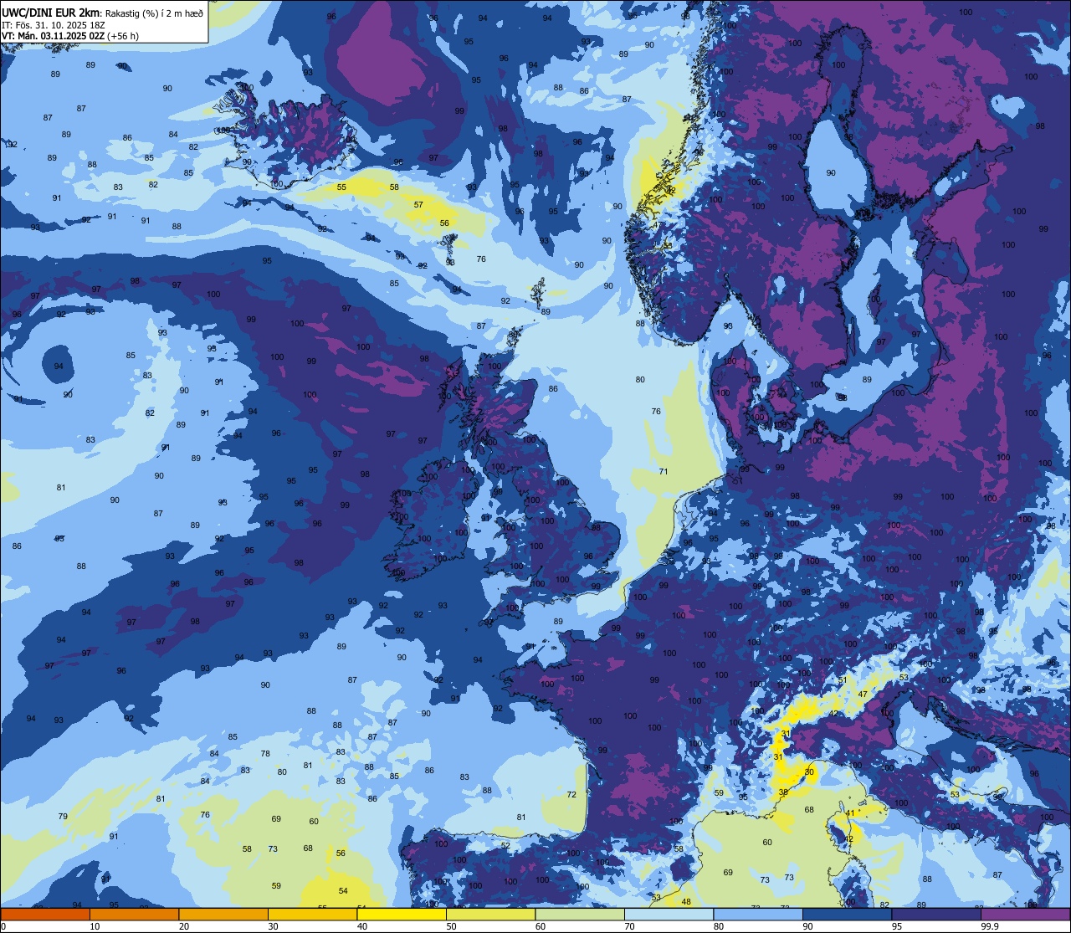The height and width of the screenshot is (933, 1071).
Task: Click the value '78' in the Atlantic
Action: [265, 753]
